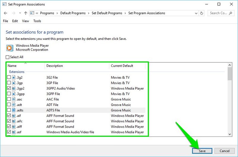The image size is (238, 157).
Task: Uncheck the .aif extension checkbox
Action: (x=9, y=115)
